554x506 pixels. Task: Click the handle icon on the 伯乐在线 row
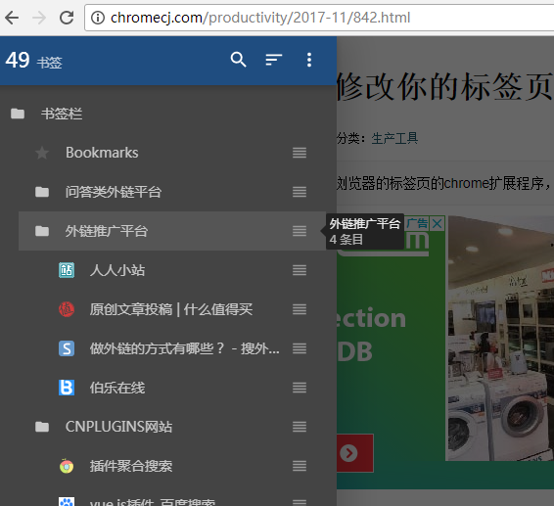[x=300, y=388]
